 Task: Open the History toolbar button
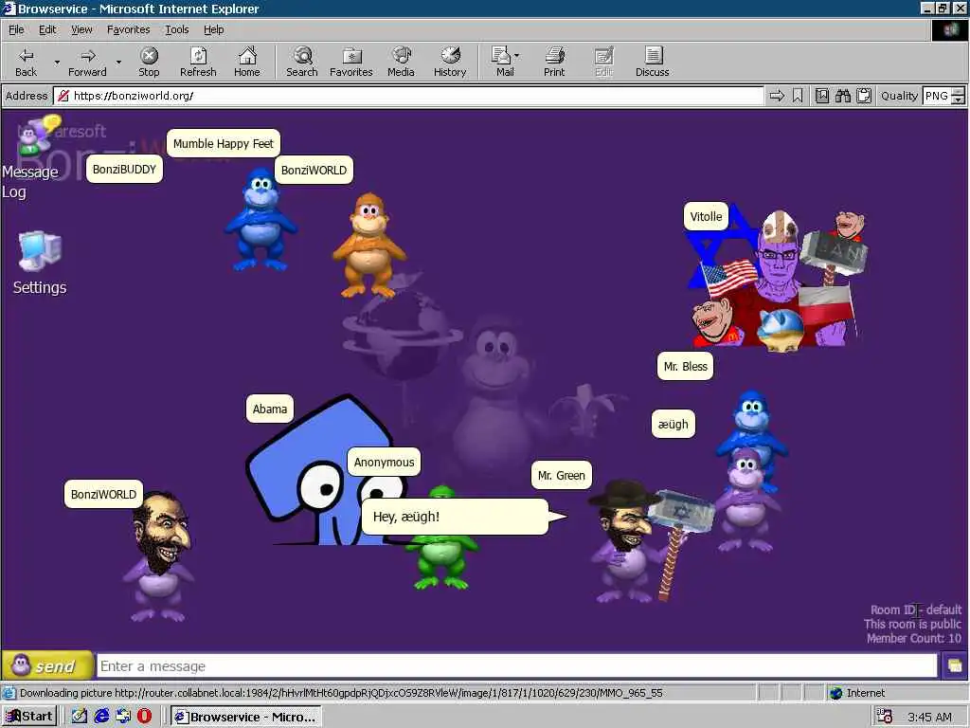coord(450,62)
